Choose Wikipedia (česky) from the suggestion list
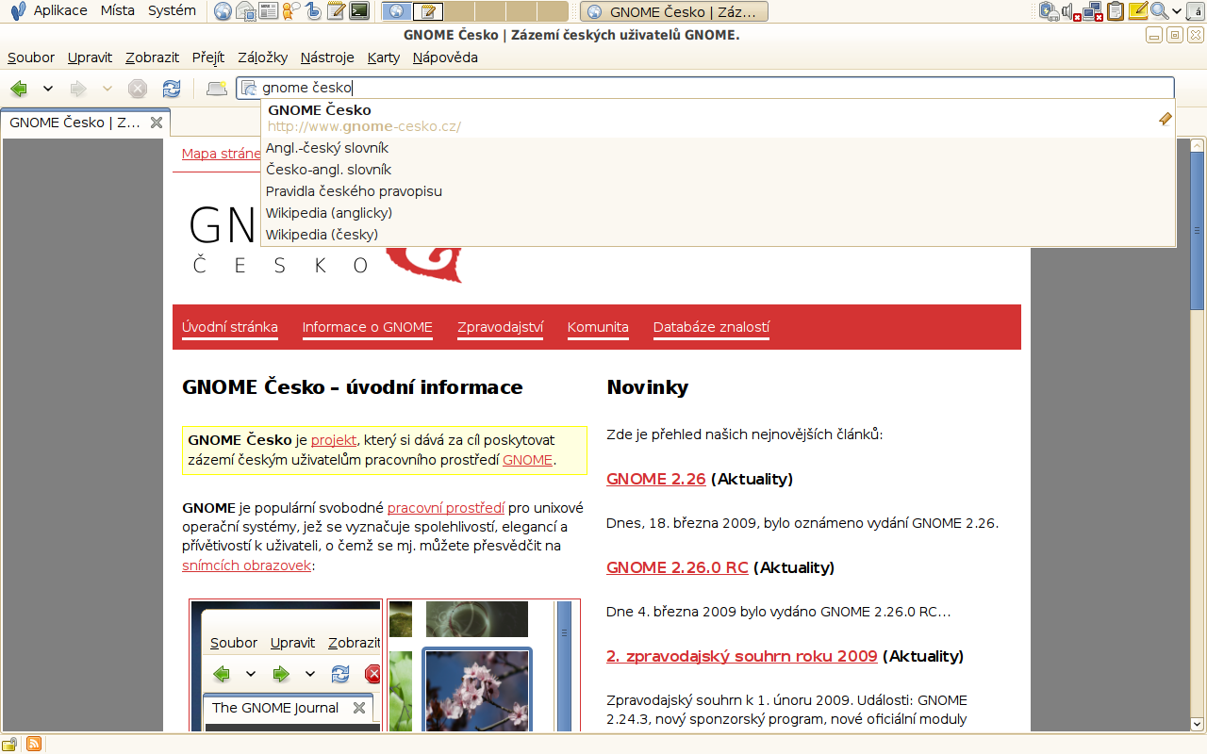 (322, 235)
